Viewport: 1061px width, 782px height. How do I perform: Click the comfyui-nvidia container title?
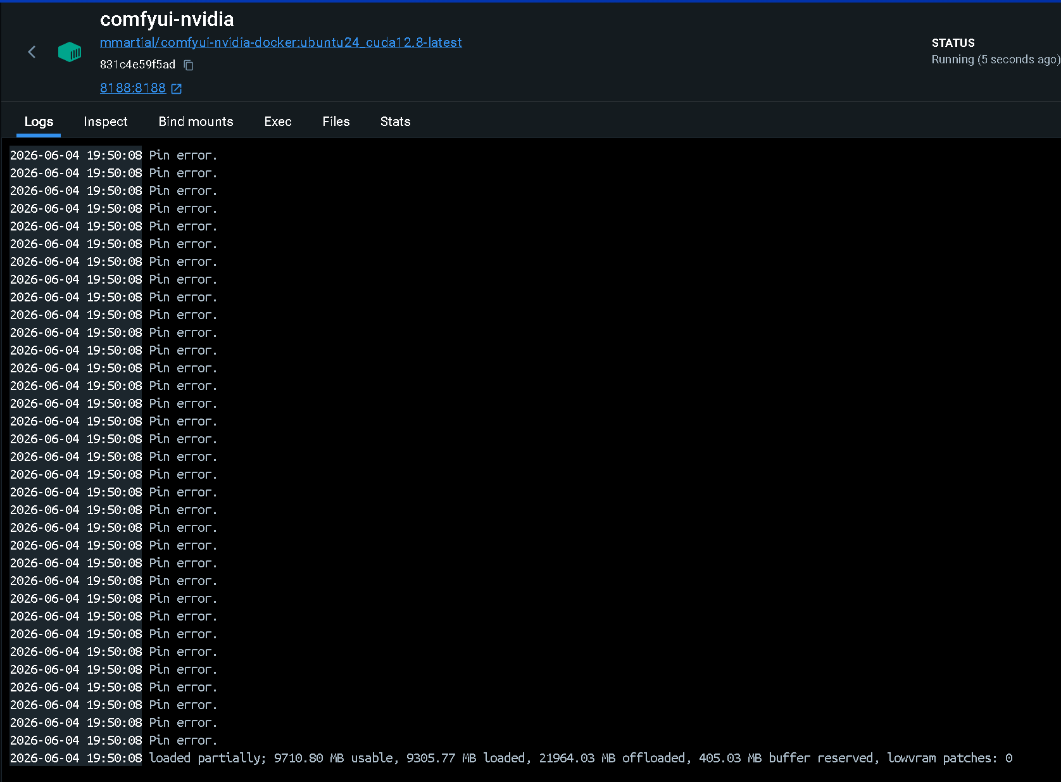pyautogui.click(x=167, y=19)
